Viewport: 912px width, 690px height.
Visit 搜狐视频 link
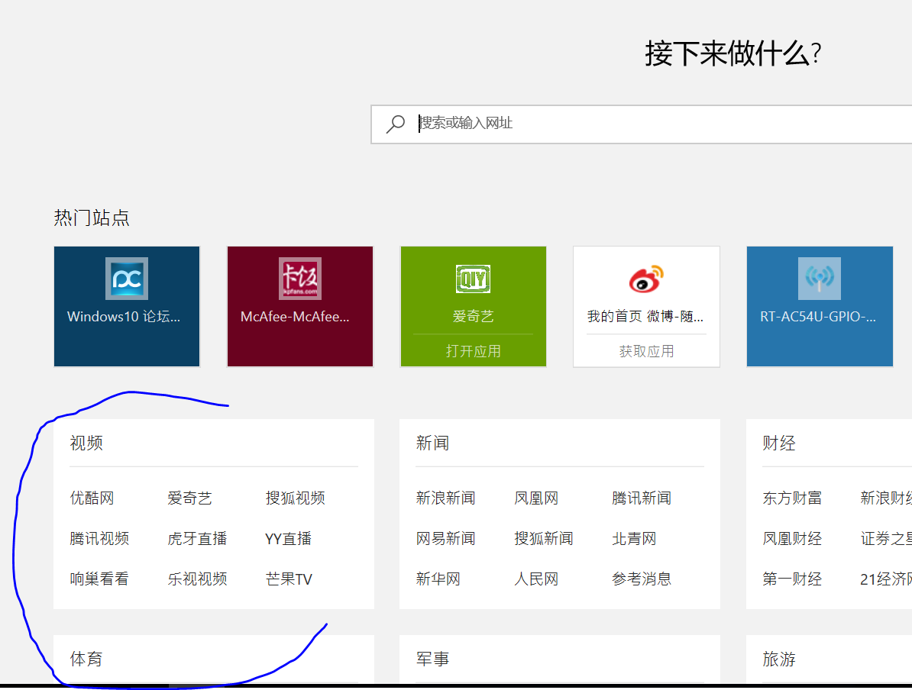tap(296, 498)
